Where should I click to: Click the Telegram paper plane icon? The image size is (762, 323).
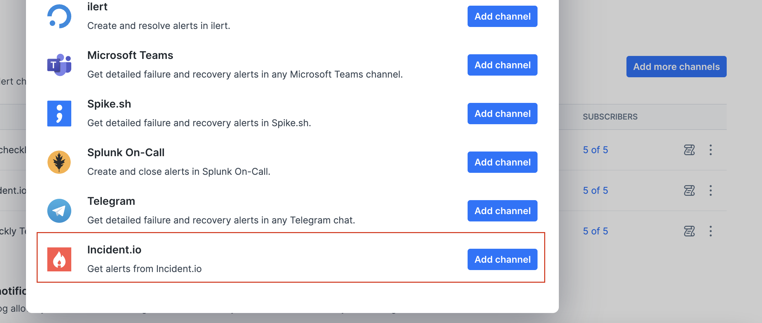click(x=59, y=211)
